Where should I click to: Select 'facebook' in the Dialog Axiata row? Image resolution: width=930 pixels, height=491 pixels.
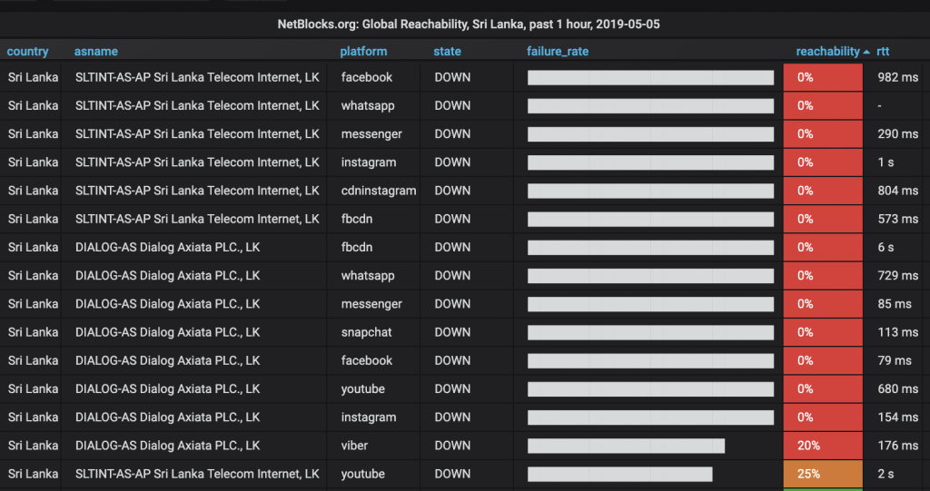point(367,360)
